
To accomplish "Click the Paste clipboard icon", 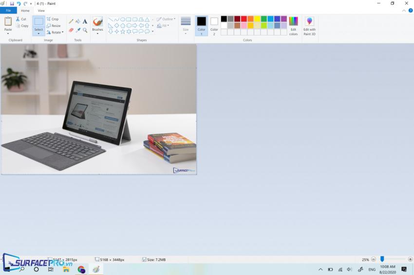I will click(8, 21).
